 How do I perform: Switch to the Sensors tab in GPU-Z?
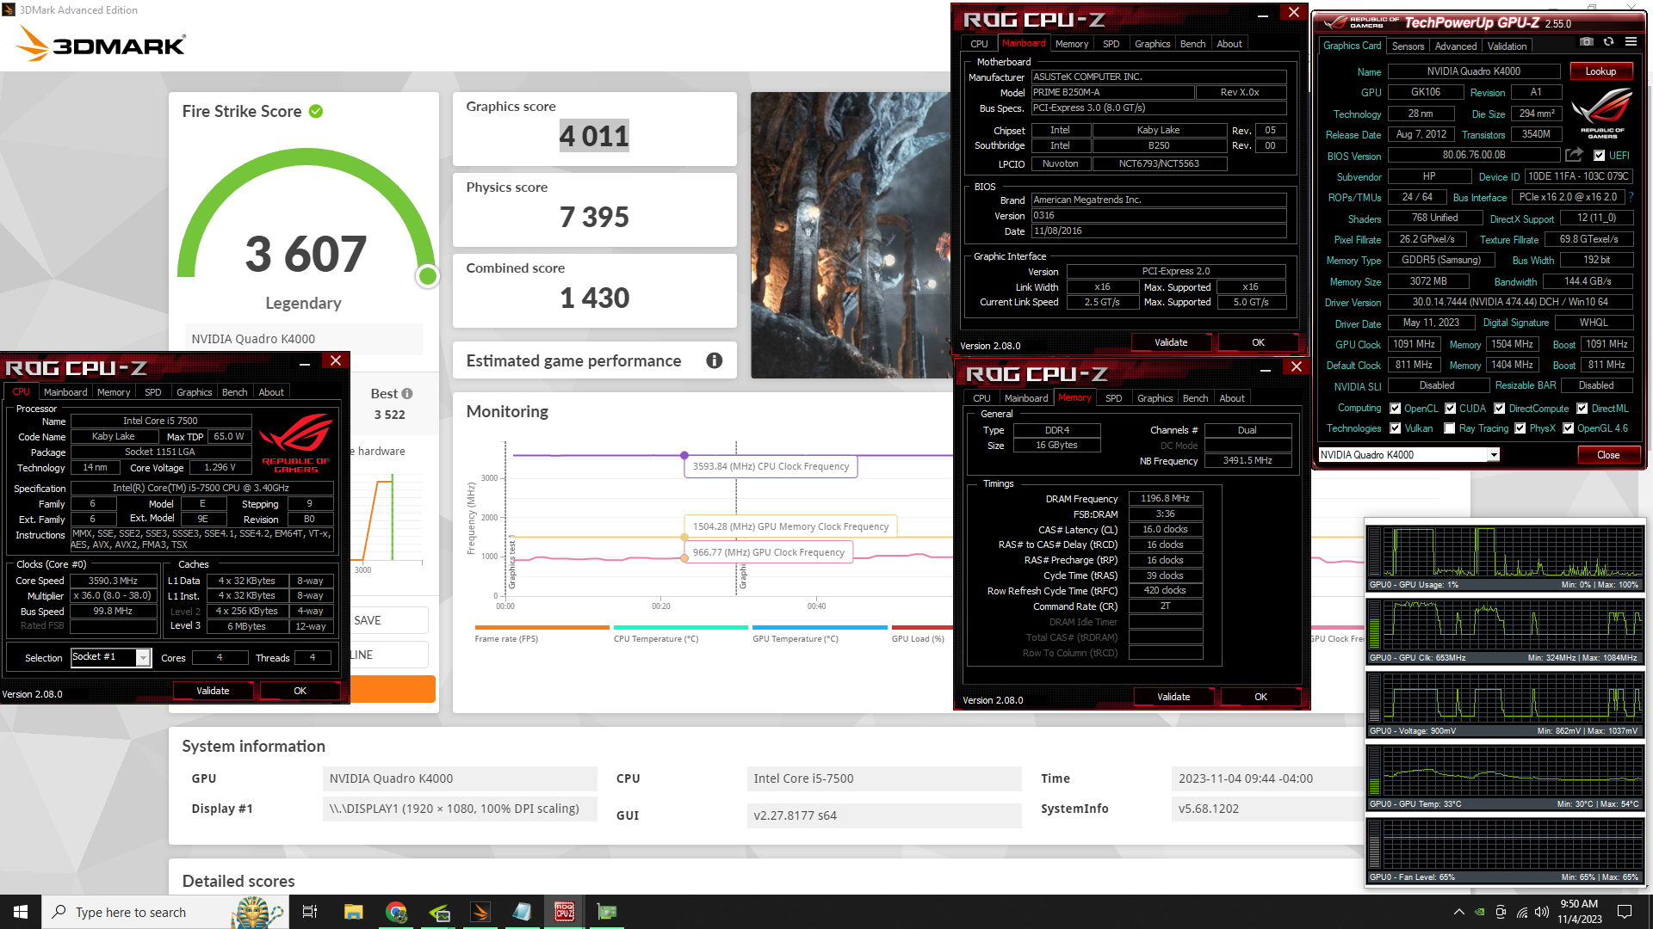[1408, 46]
